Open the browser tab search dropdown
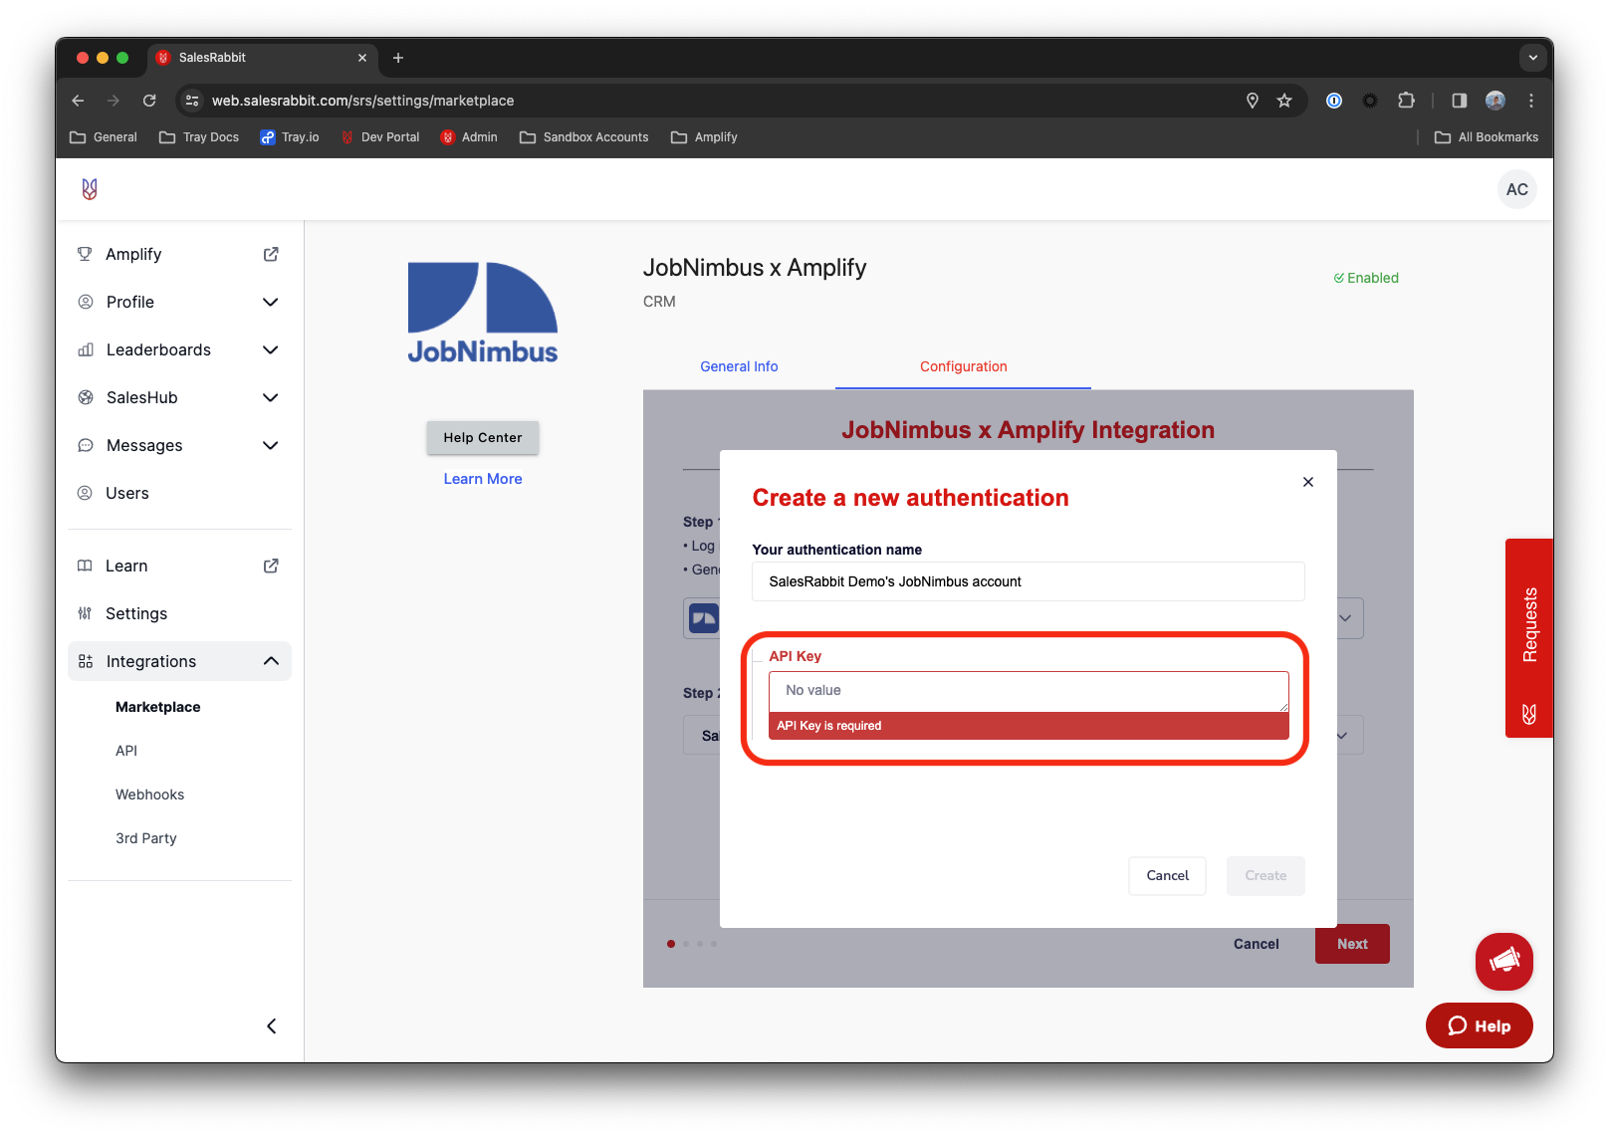The image size is (1609, 1136). pos(1533,58)
